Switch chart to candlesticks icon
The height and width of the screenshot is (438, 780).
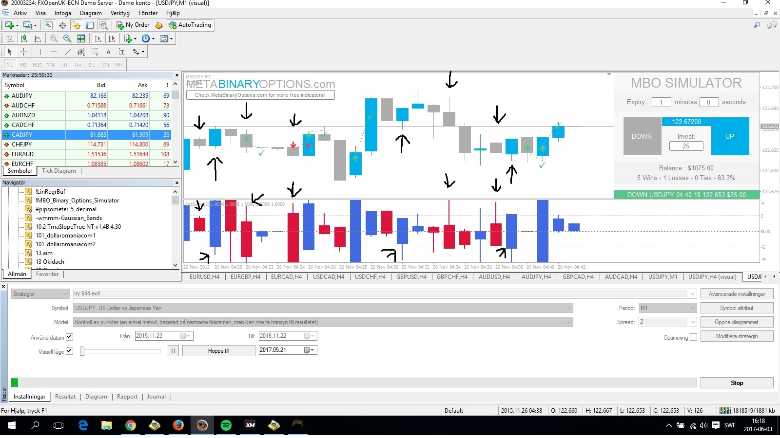(x=23, y=38)
